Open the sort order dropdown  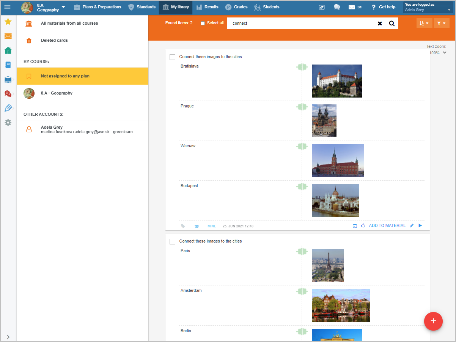(x=424, y=23)
